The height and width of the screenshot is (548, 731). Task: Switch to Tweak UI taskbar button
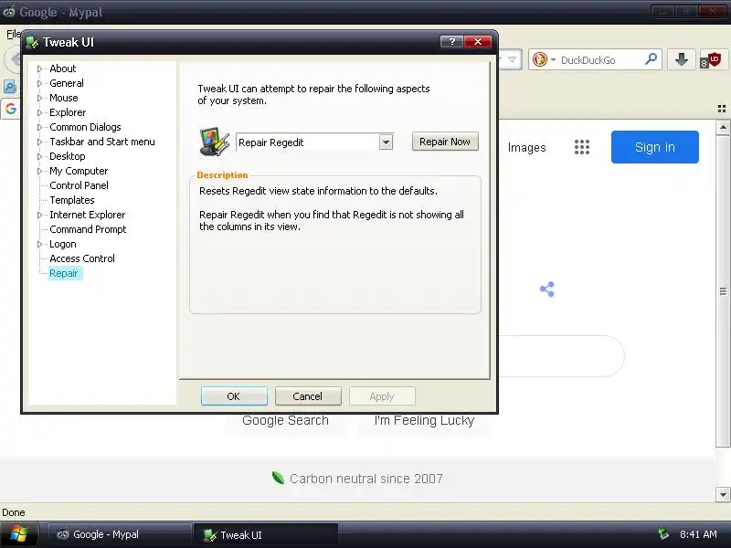(265, 534)
